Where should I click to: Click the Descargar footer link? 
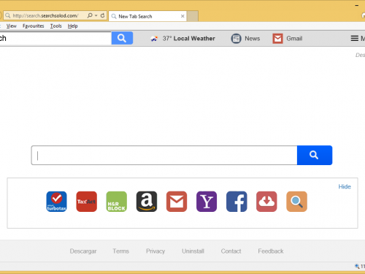[x=83, y=251]
